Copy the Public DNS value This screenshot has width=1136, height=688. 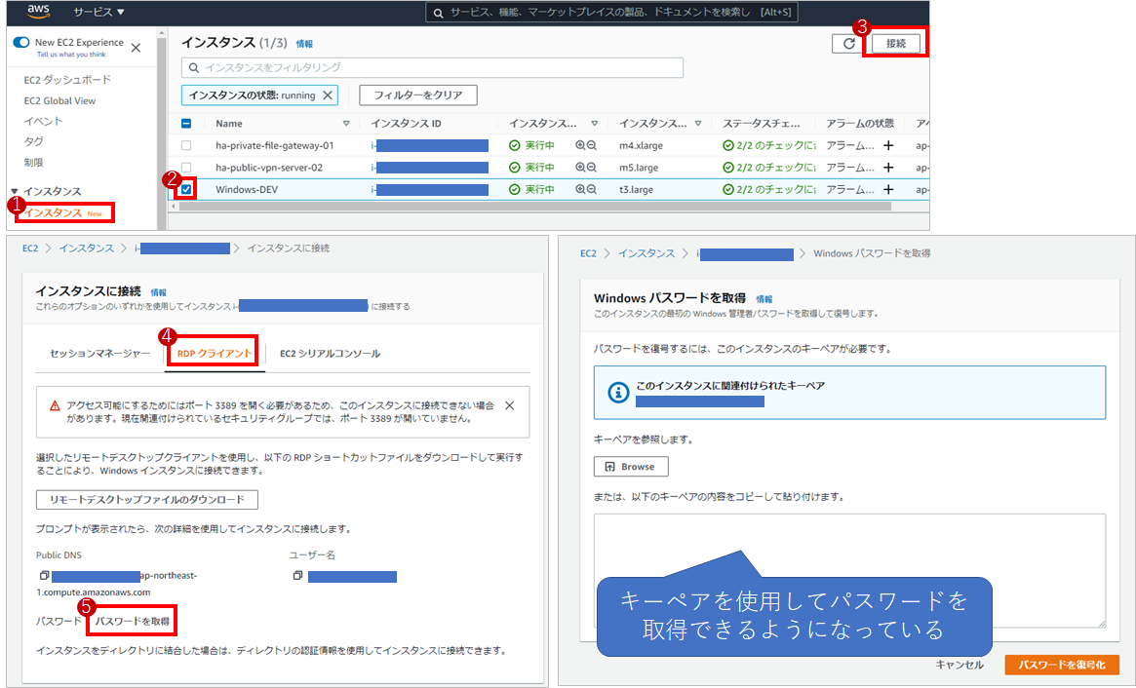(44, 576)
